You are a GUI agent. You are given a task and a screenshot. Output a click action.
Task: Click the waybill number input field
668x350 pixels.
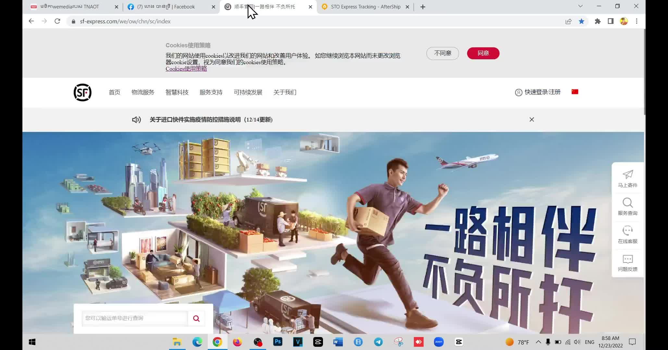click(135, 318)
